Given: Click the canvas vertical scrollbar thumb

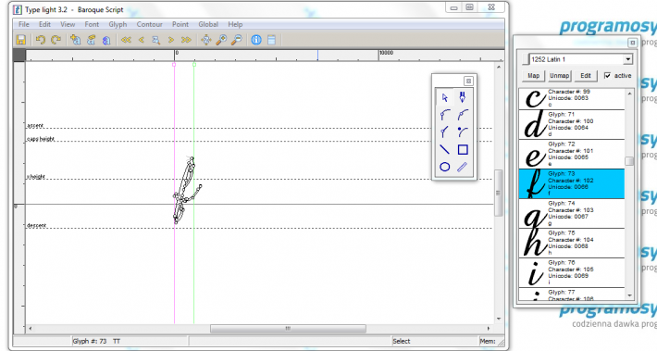Looking at the screenshot, I should [498, 193].
